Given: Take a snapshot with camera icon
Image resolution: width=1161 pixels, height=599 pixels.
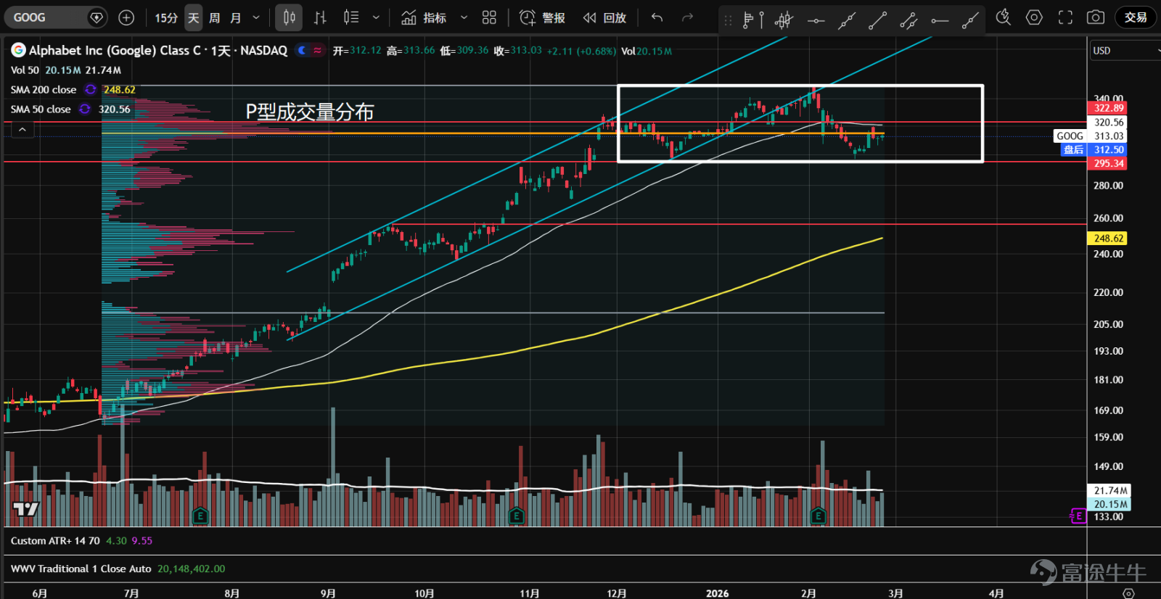Looking at the screenshot, I should [x=1096, y=17].
